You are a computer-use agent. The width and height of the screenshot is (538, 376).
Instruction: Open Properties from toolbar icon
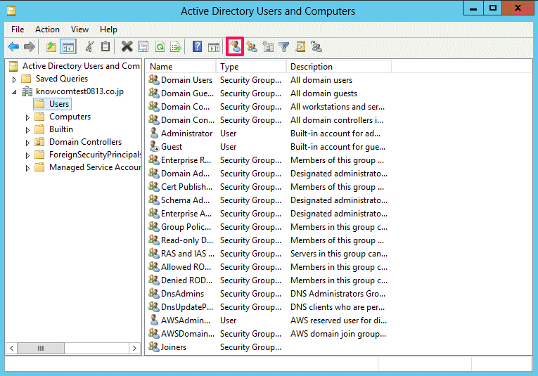pos(143,46)
